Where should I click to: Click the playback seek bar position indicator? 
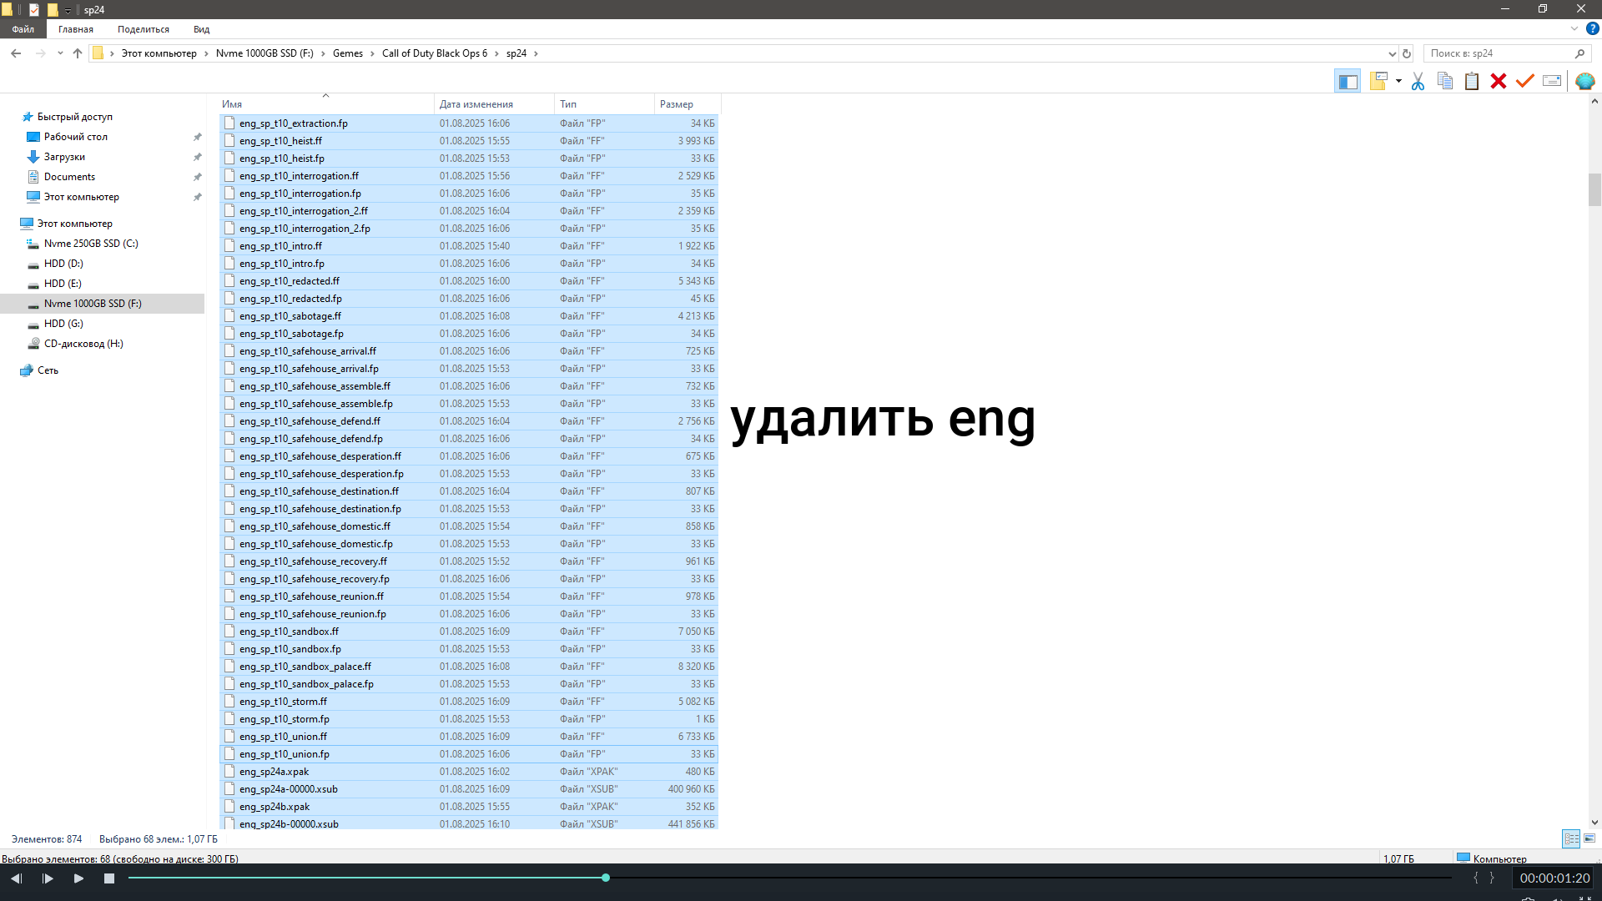coord(606,878)
